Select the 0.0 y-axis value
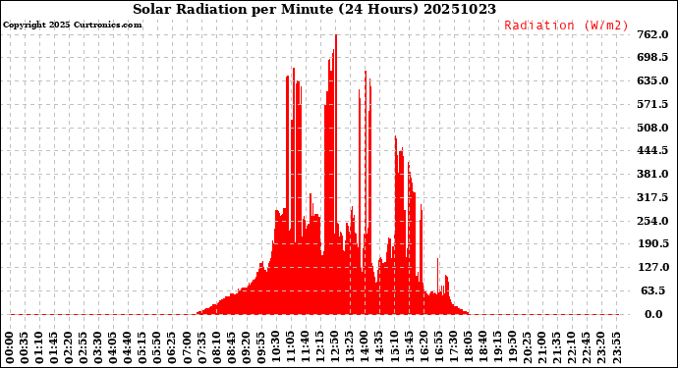The width and height of the screenshot is (678, 368). [x=652, y=314]
